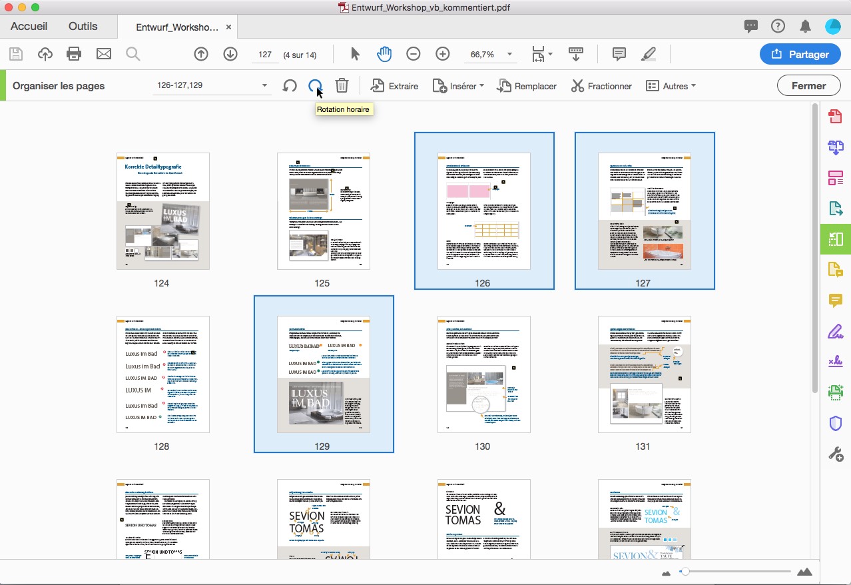Click the scrolling mode keyboard icon
The width and height of the screenshot is (851, 585).
[576, 55]
